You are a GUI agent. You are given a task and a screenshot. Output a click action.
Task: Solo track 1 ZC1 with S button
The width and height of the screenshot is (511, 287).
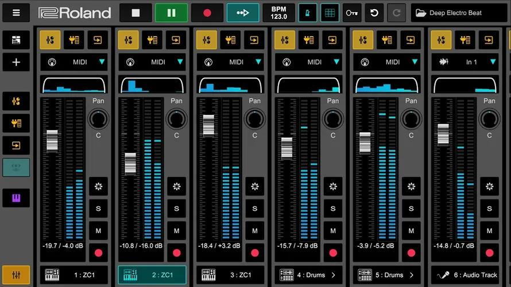point(98,209)
